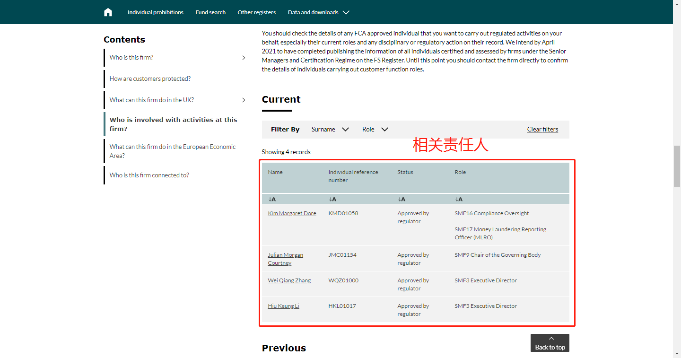Open Other registers menu item
681x358 pixels.
tap(256, 12)
